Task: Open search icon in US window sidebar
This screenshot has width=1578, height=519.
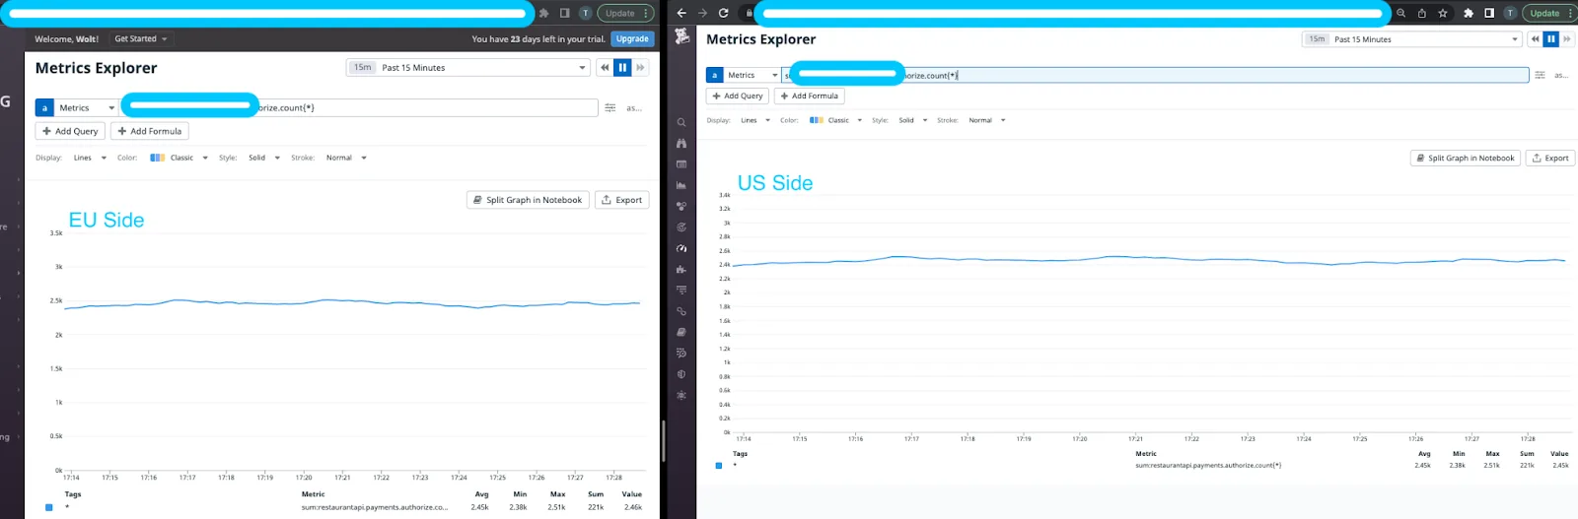Action: pyautogui.click(x=681, y=123)
